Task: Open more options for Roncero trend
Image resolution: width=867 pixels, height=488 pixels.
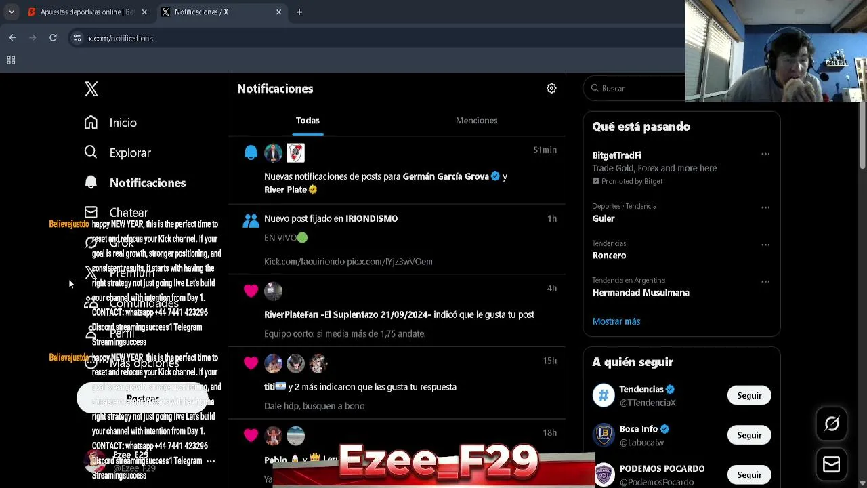Action: pyautogui.click(x=765, y=245)
